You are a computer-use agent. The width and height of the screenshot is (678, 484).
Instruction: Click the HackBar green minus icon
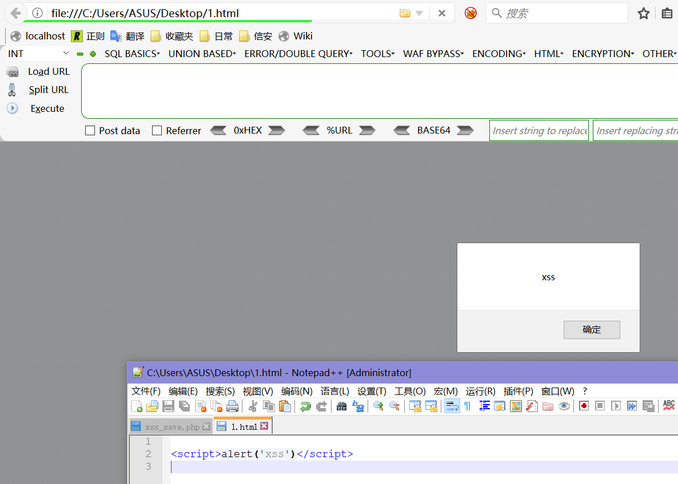click(80, 54)
